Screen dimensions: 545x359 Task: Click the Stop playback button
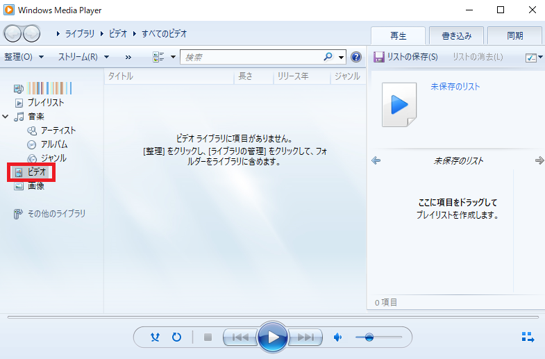coord(208,337)
